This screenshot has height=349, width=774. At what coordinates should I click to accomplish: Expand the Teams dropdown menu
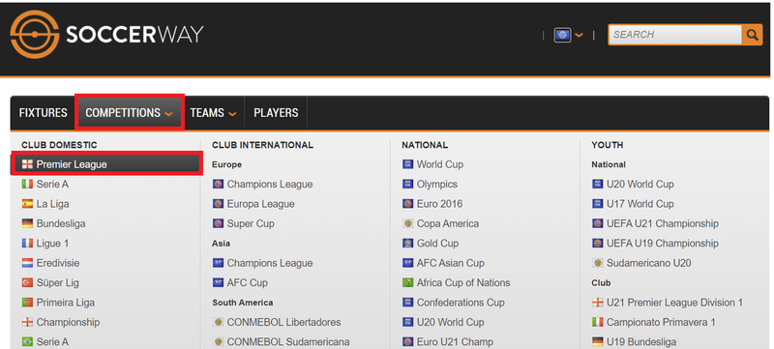(x=213, y=113)
